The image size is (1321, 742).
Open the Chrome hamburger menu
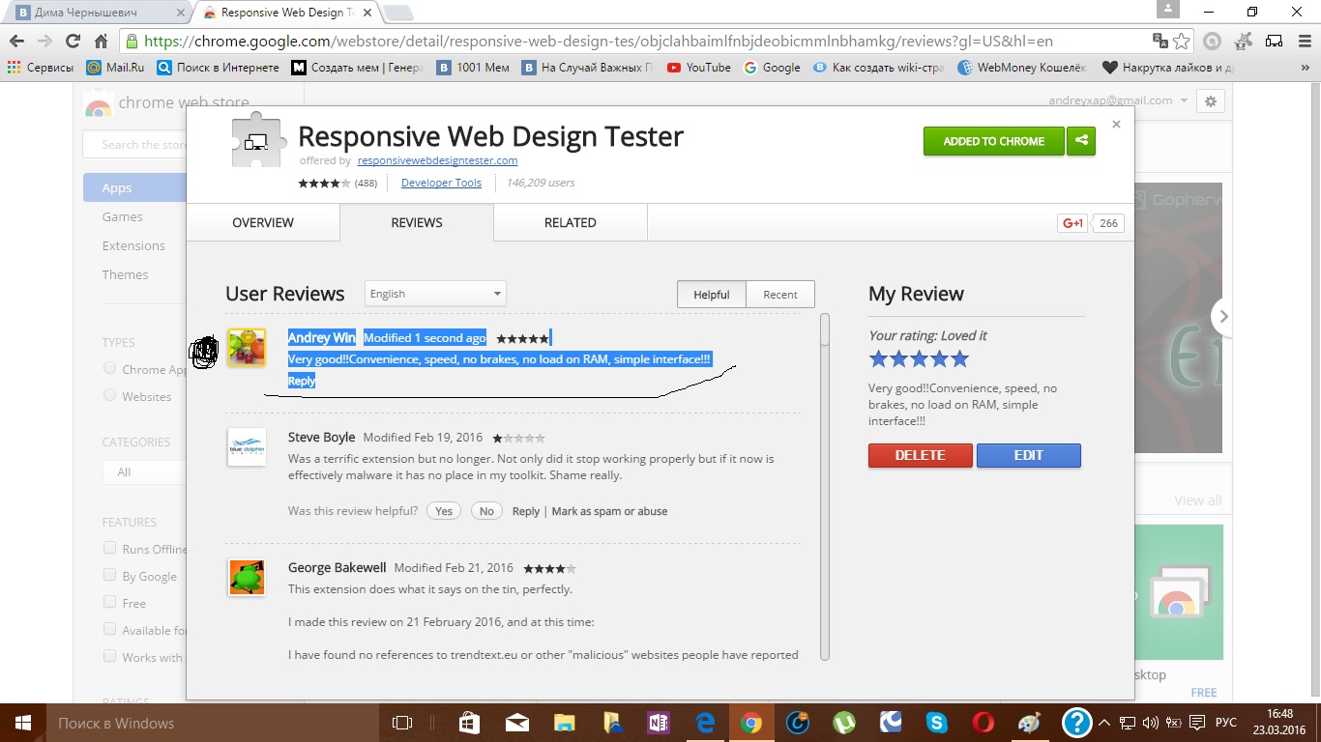[1303, 42]
